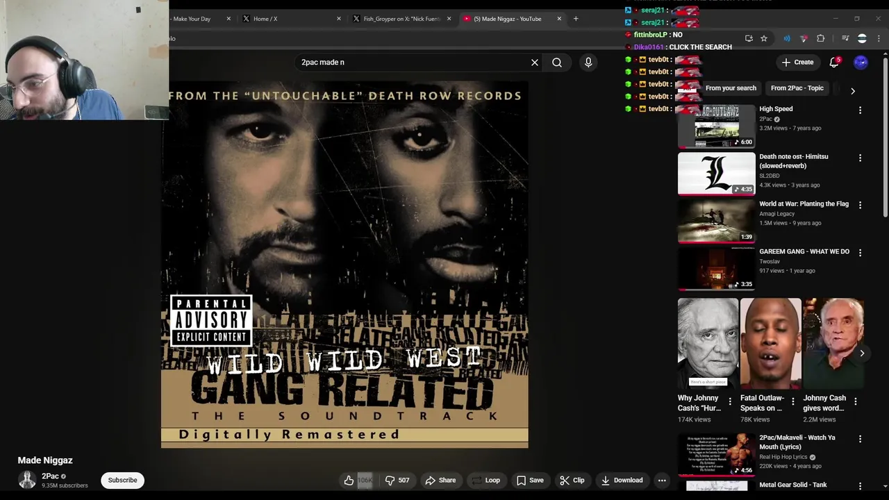The width and height of the screenshot is (889, 500).
Task: Open YouTube account avatar menu
Action: pos(861,62)
